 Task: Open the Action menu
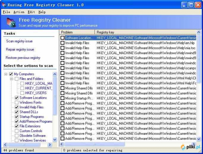tap(19, 12)
